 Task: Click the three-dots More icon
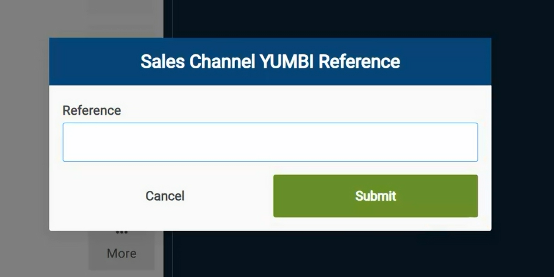click(121, 232)
